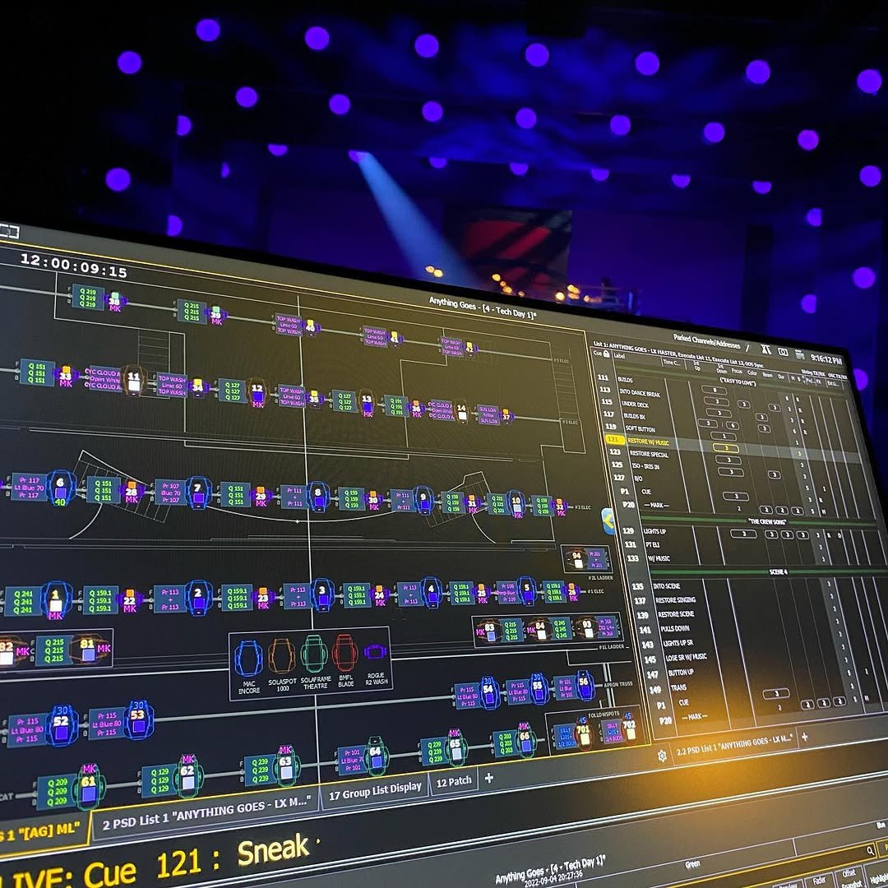Click the Solaspot 1000 legend symbol
The image size is (888, 888).
point(281,656)
